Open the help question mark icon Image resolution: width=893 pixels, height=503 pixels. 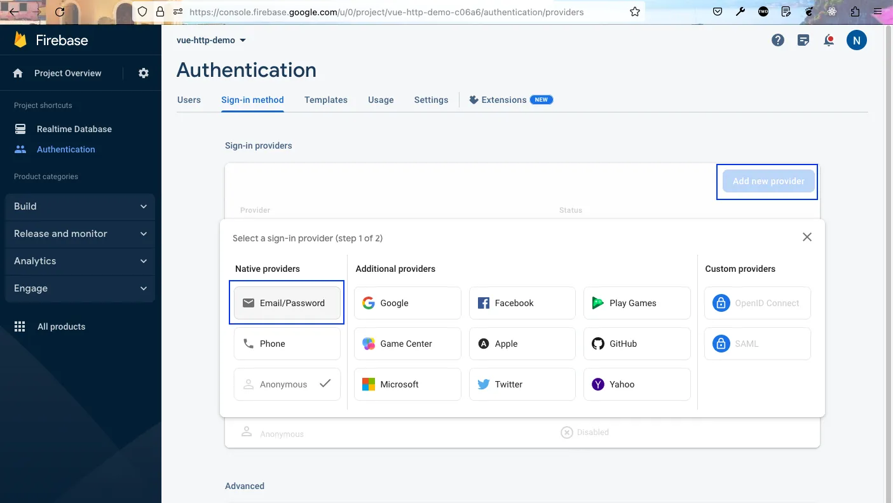778,40
